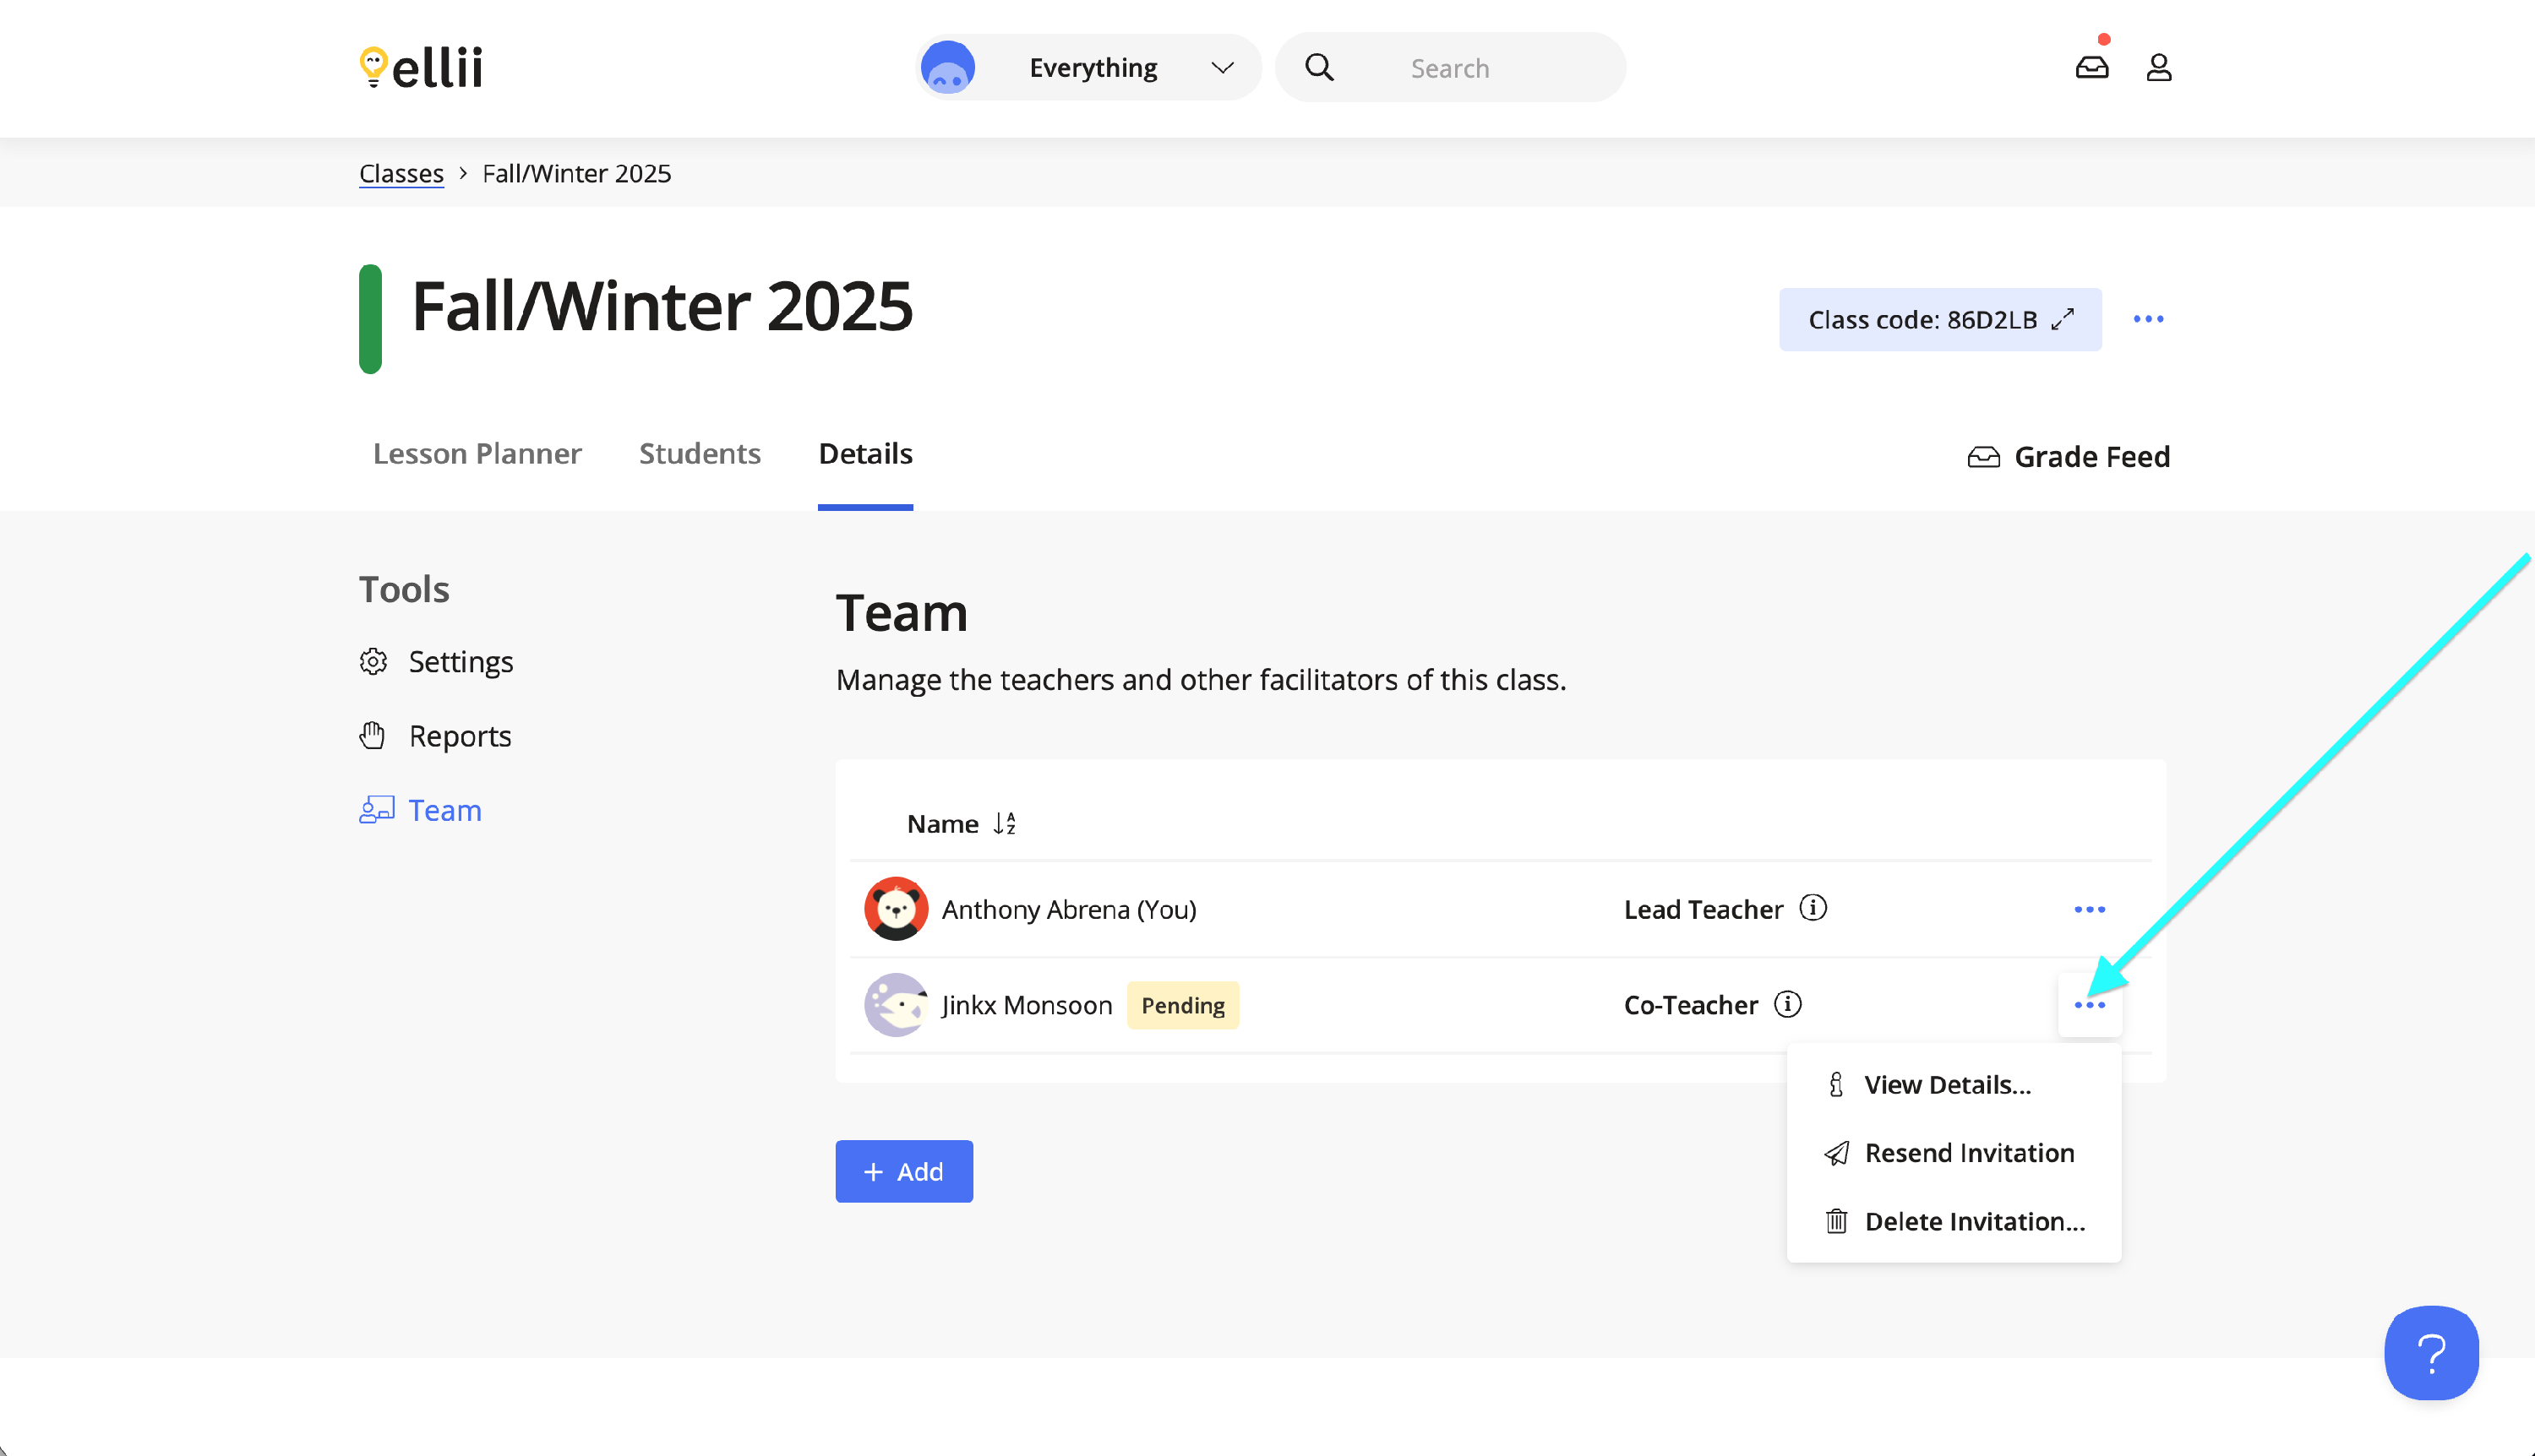Open class options three-dot menu
Viewport: 2535px width, 1456px height.
2148,320
